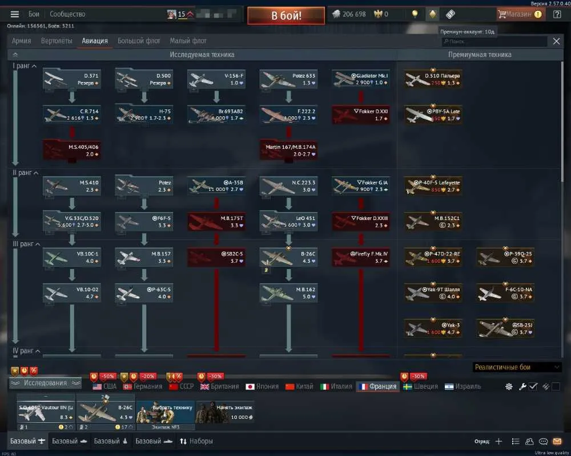The height and width of the screenshot is (456, 571).
Task: Click the research tree vertical scrollbar
Action: tap(562, 122)
